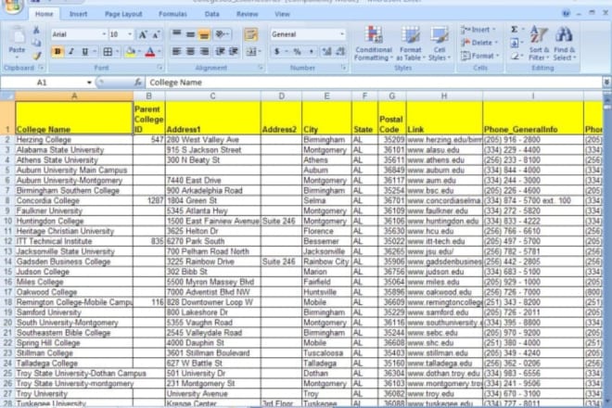Switch to the Data tab
This screenshot has height=408, width=612.
[212, 14]
